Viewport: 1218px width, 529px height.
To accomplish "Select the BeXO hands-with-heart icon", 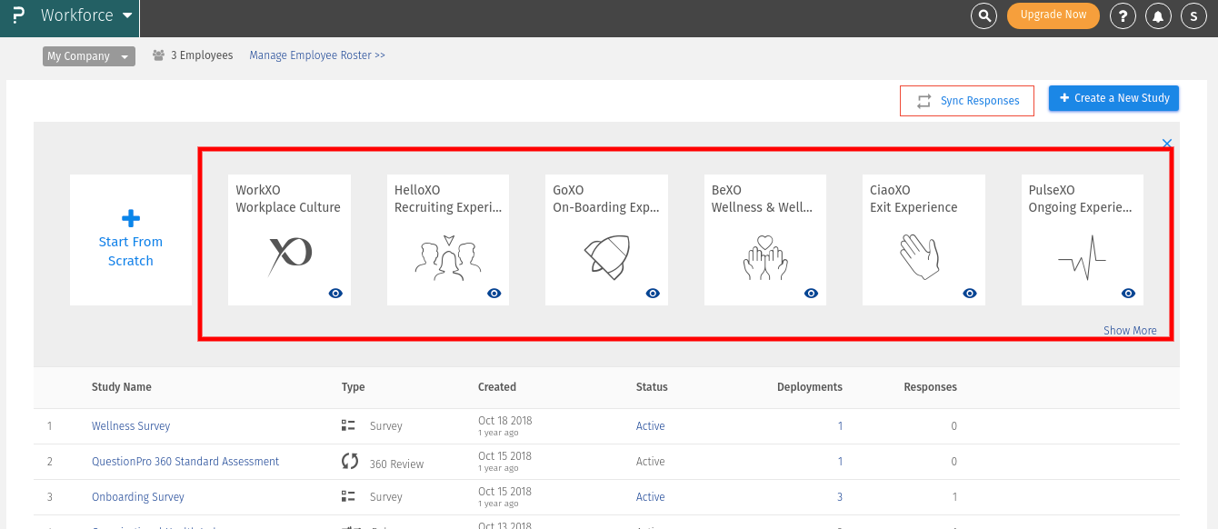I will [x=764, y=257].
